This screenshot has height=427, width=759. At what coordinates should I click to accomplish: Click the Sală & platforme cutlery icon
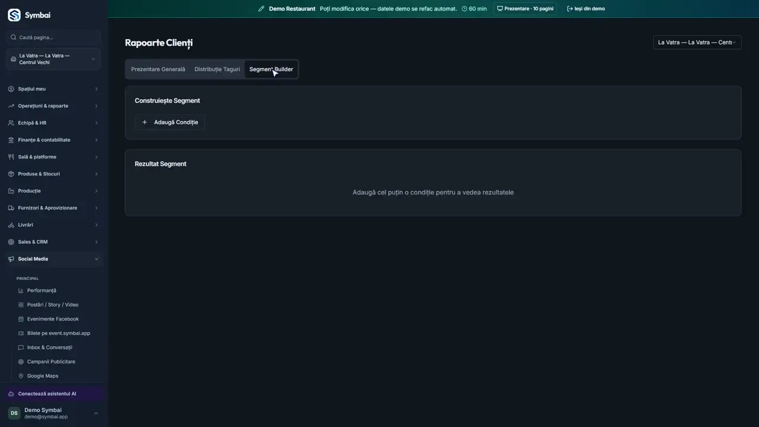coord(11,157)
